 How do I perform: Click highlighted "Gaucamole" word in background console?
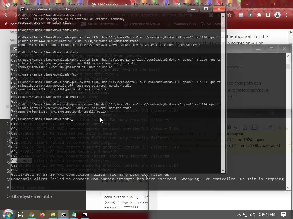point(21,161)
